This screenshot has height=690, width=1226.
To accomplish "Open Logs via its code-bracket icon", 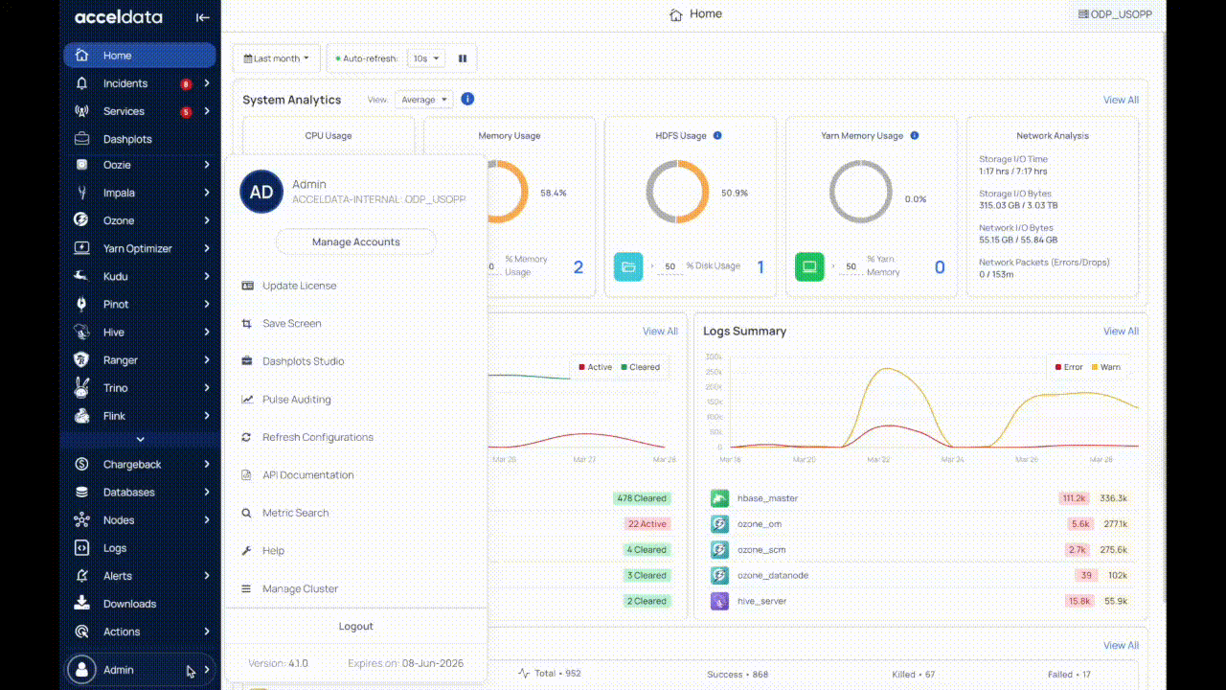I will [82, 548].
